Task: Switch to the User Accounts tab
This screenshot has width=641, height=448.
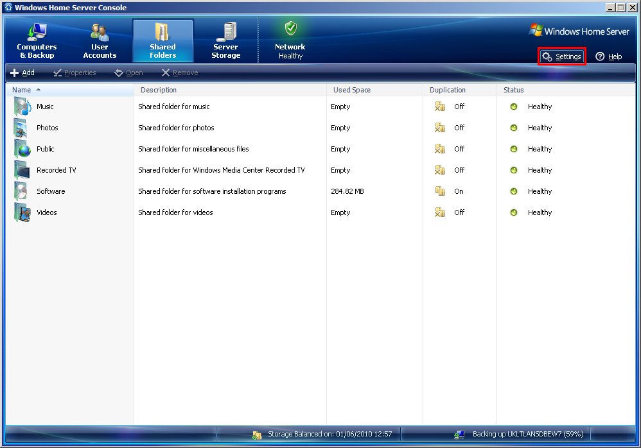Action: coord(100,41)
